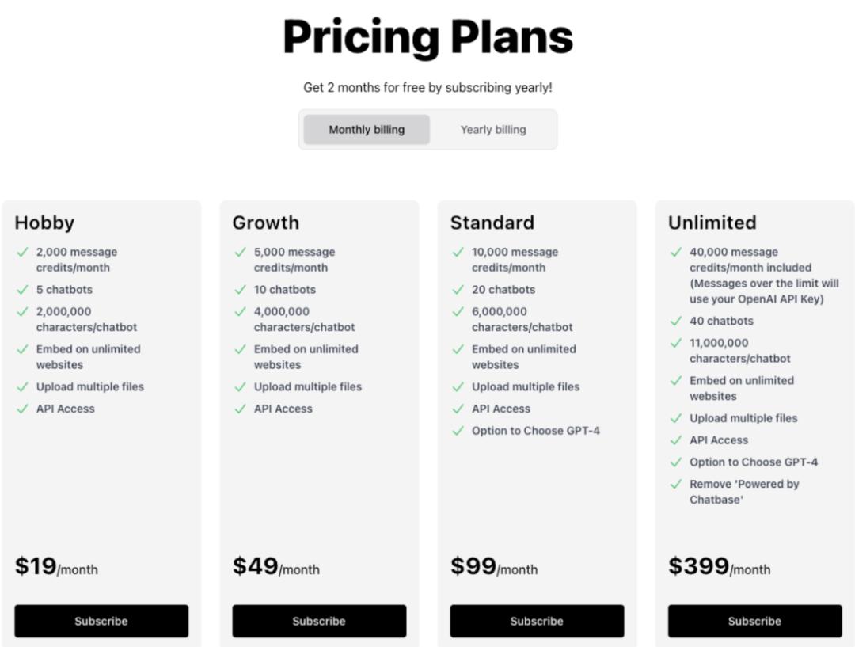This screenshot has height=647, width=855.
Task: Switch to Yearly billing
Action: (493, 130)
